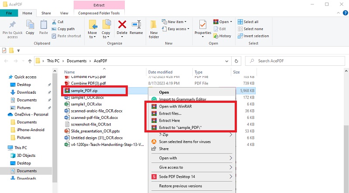349x193 pixels.
Task: Expand the 7-Zip submenu
Action: (192, 135)
